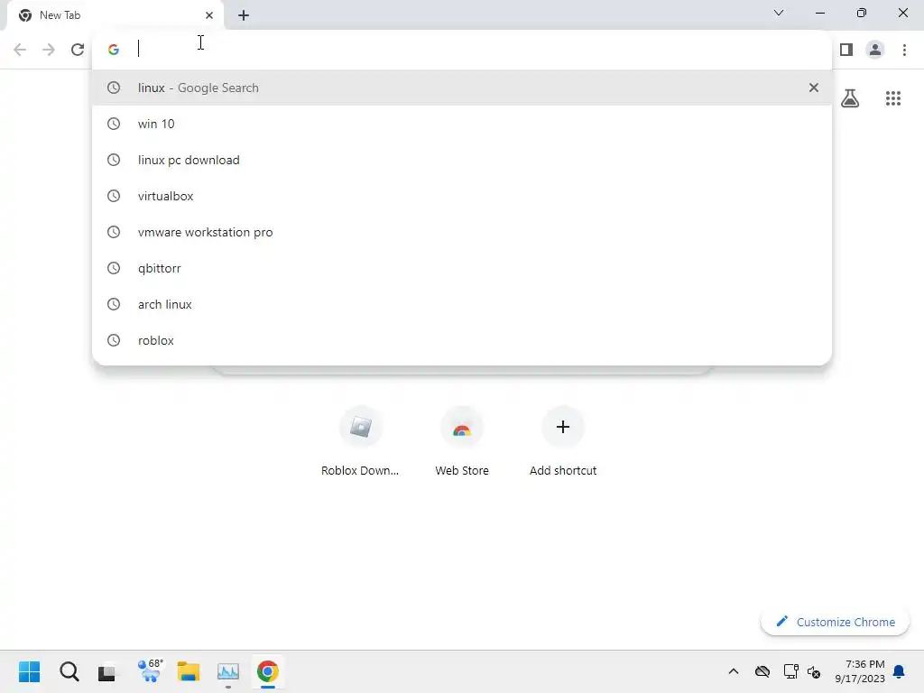The image size is (924, 693).
Task: Click the clock icon beside 'win 10'
Action: (113, 124)
